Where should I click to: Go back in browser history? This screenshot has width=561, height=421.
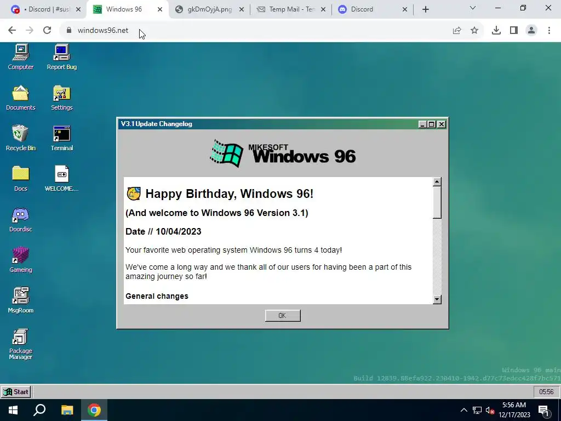(x=12, y=31)
